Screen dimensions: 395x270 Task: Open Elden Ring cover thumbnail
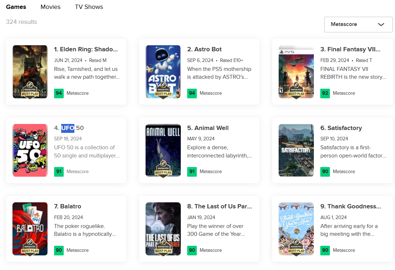tap(30, 72)
